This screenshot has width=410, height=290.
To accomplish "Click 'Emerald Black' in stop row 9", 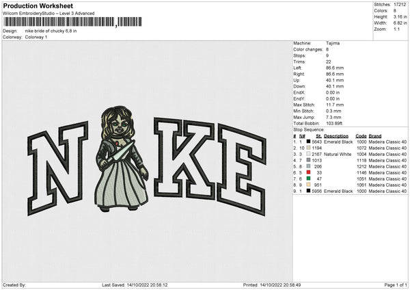I will click(338, 191).
